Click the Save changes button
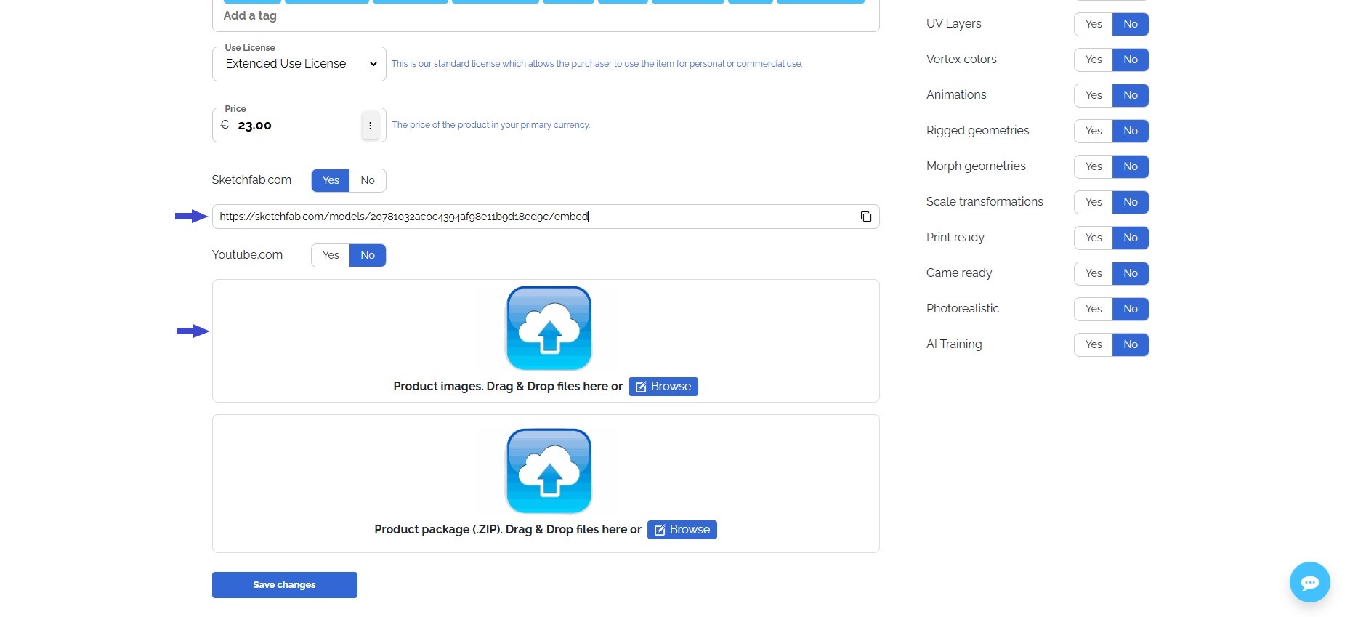The height and width of the screenshot is (617, 1366). pos(284,585)
